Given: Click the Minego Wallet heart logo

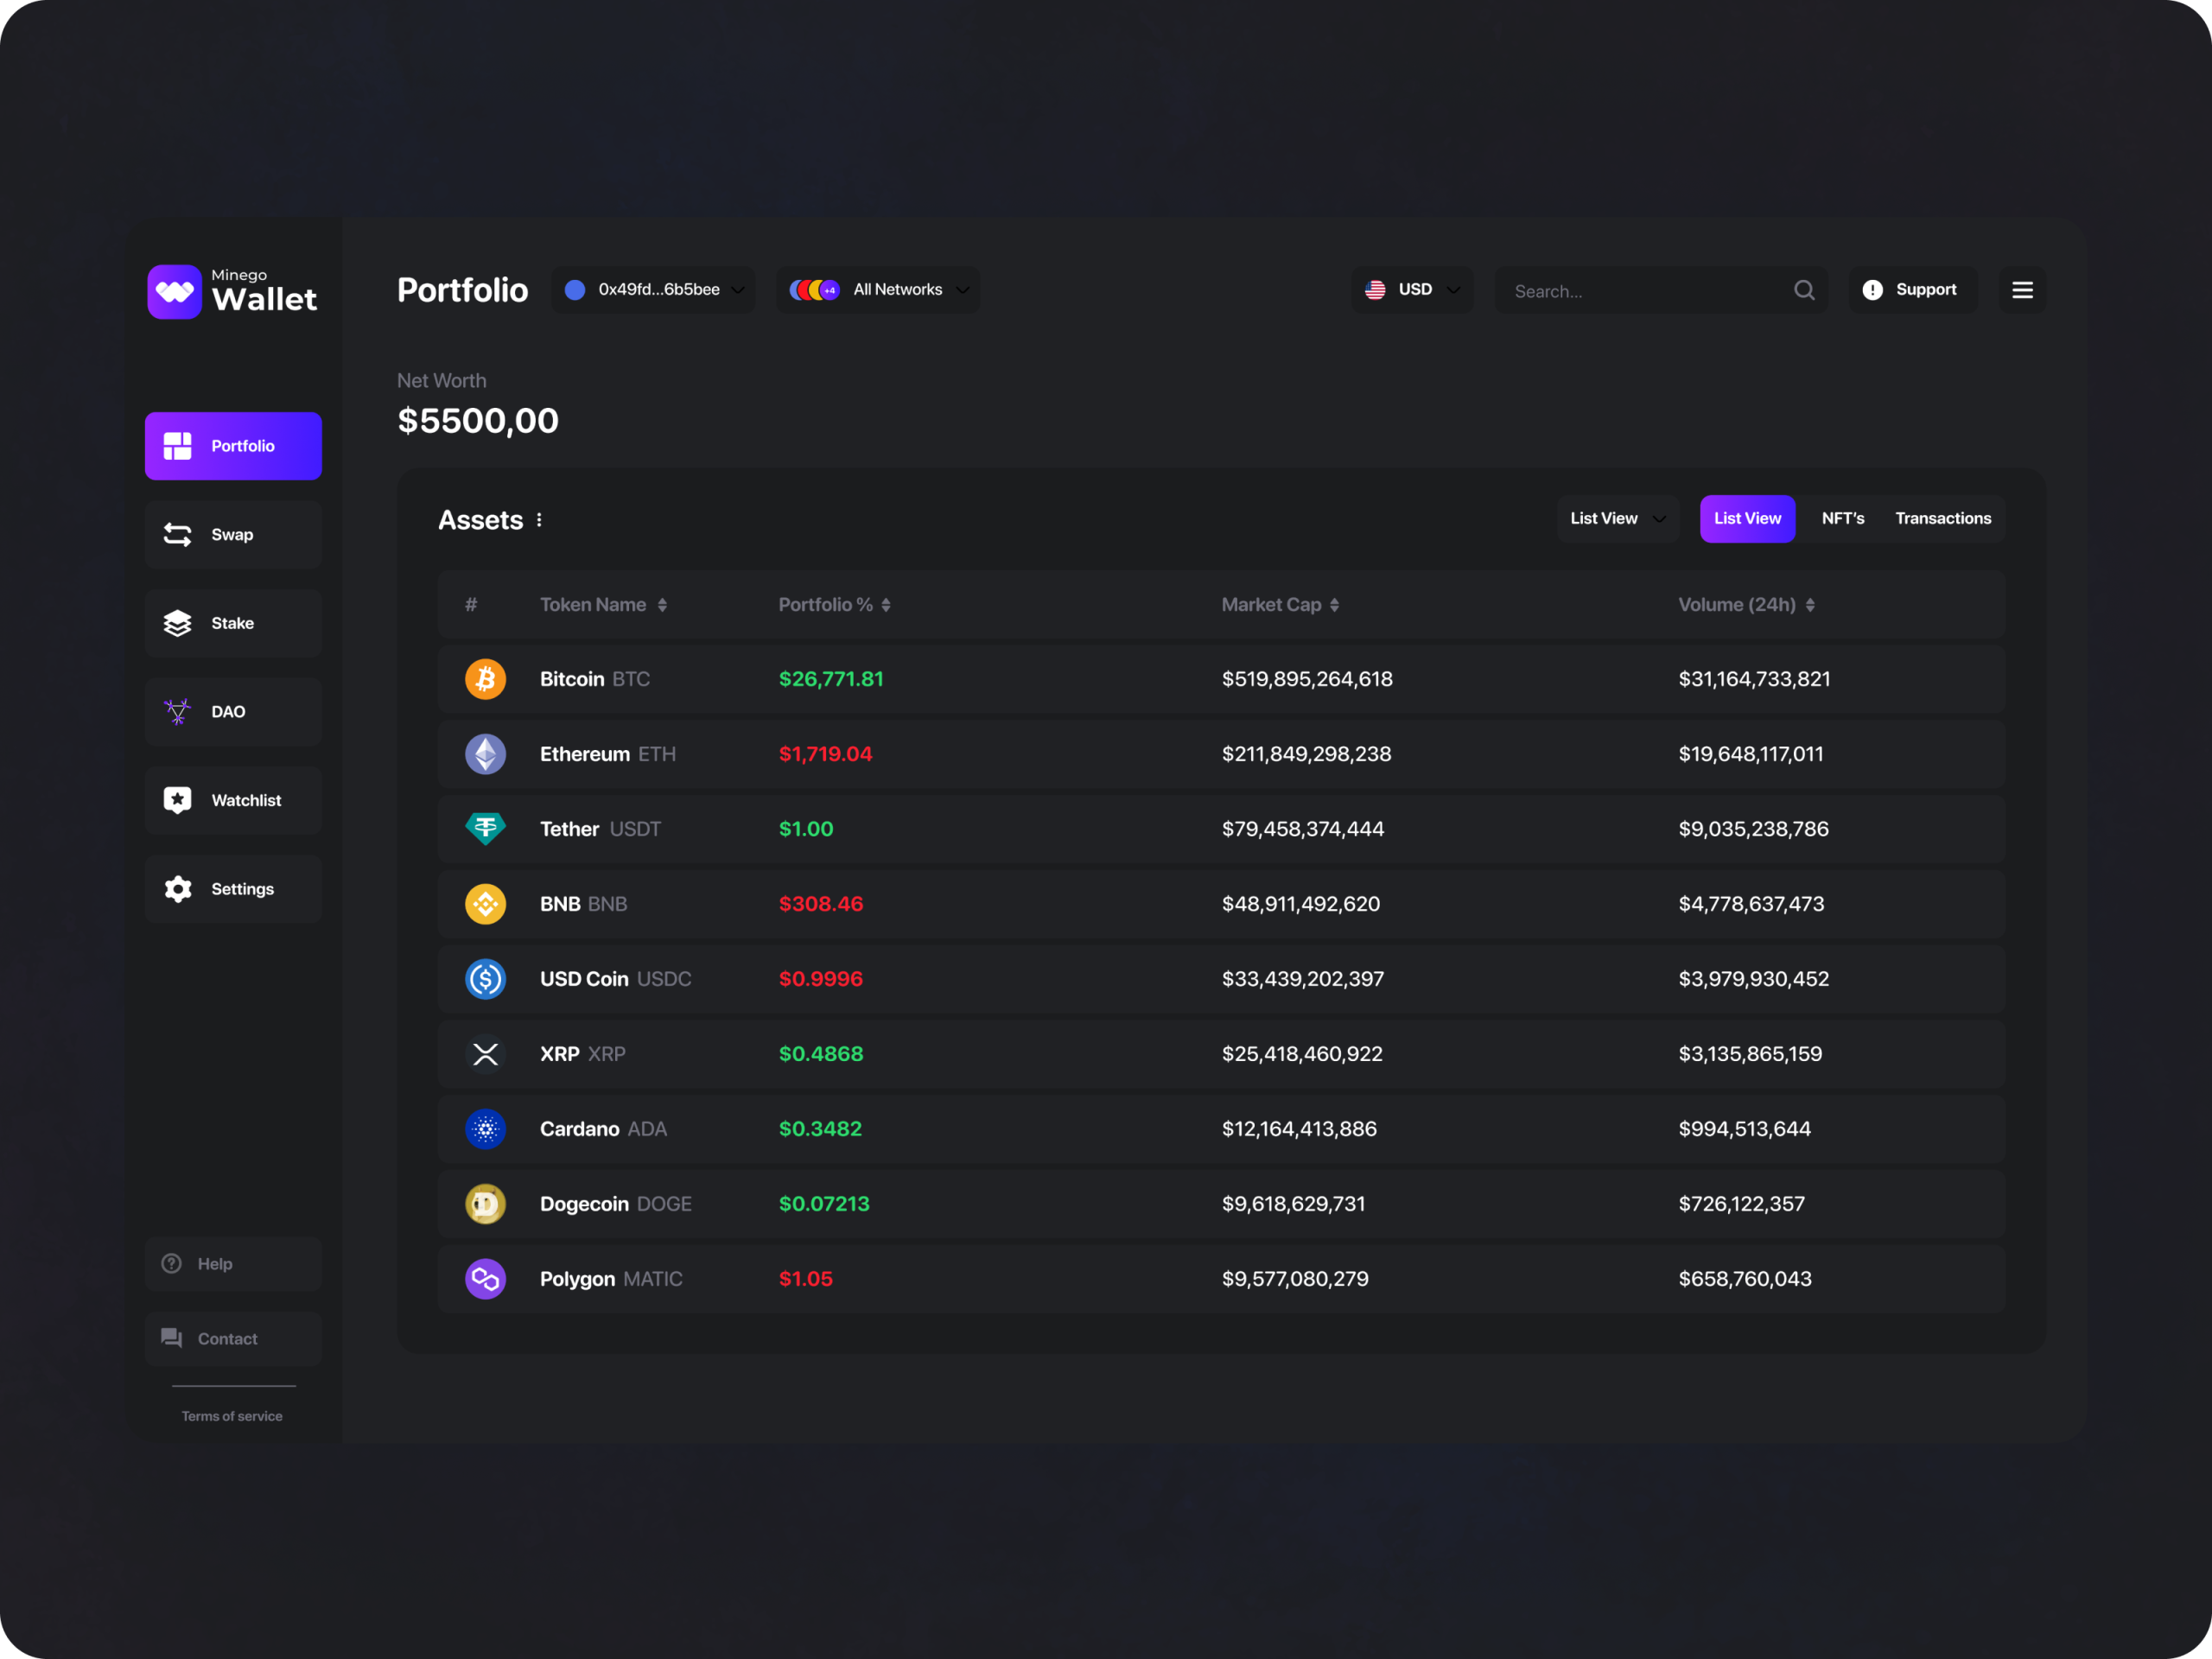Looking at the screenshot, I should click(174, 292).
